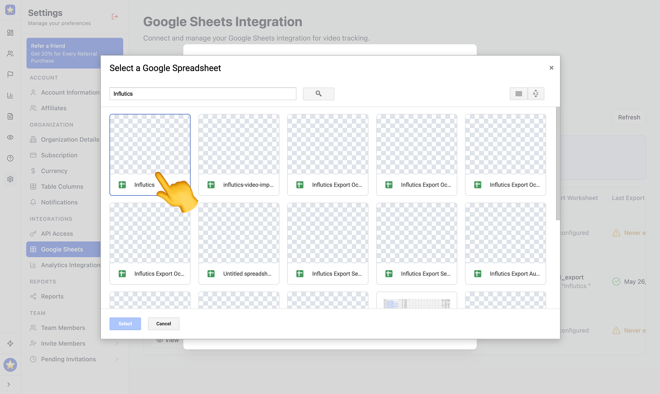Click the Refresh button behind the dialog
The image size is (660, 394).
pyautogui.click(x=629, y=117)
